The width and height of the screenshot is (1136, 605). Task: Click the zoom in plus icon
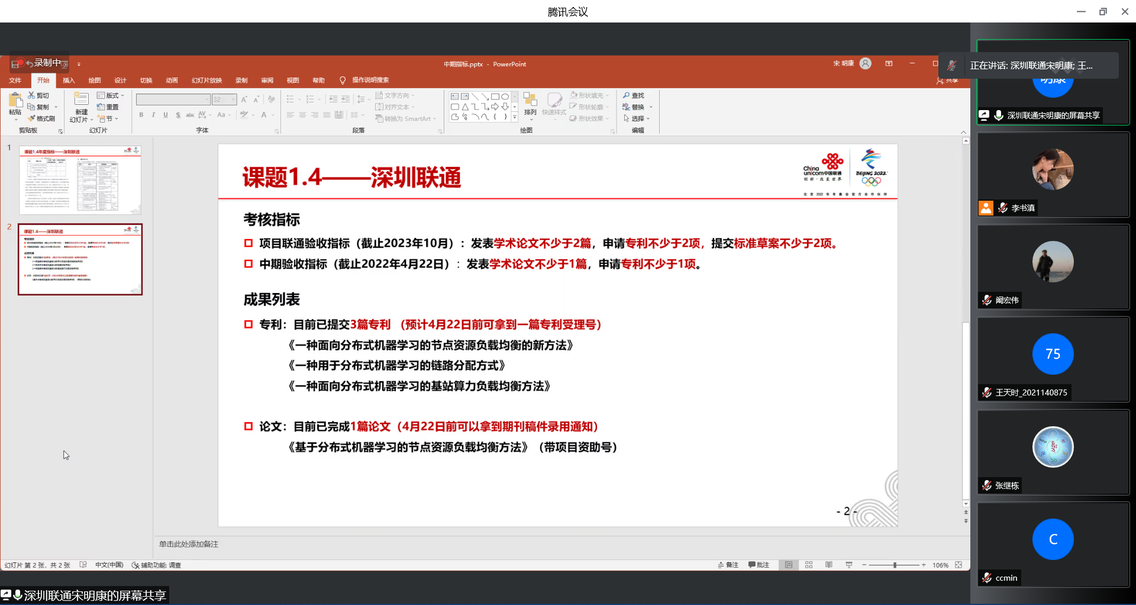(924, 565)
